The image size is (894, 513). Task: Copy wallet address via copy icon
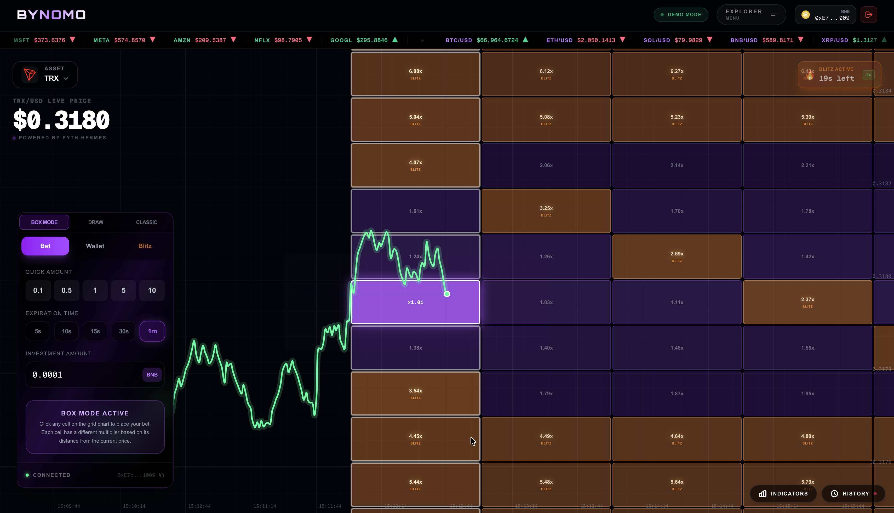162,475
